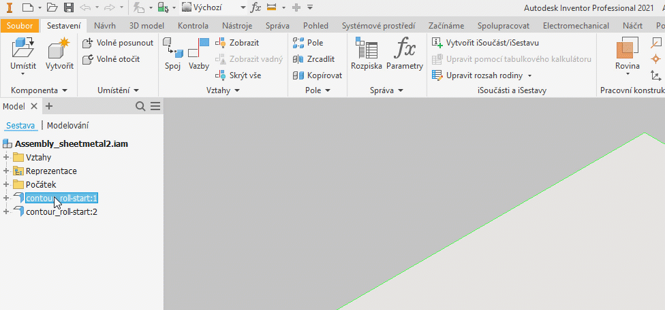665x310 pixels.
Task: Click Skrýt vše relationships
Action: tap(238, 75)
